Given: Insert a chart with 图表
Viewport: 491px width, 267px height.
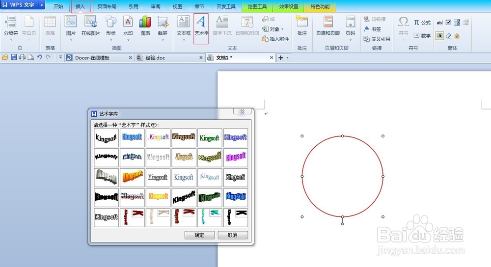Looking at the screenshot, I should pos(145,22).
